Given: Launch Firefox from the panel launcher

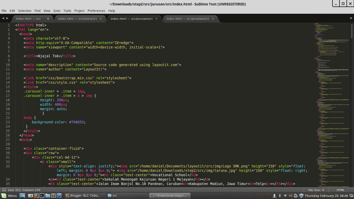Looking at the screenshot, I should [36, 196].
